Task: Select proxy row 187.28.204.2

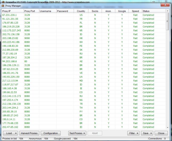Action: tap(83, 57)
